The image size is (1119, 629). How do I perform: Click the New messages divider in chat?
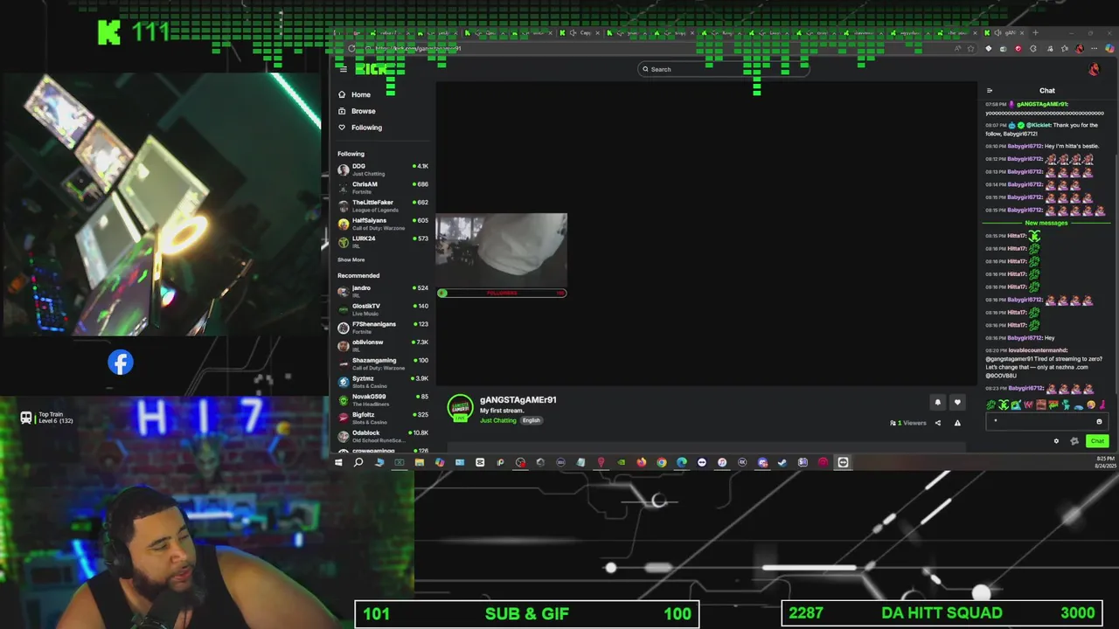click(1046, 223)
